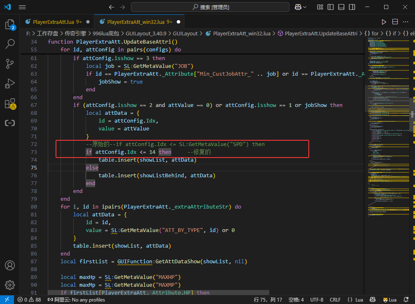The height and width of the screenshot is (304, 415).
Task: Open the Run and Debug view
Action: [x=10, y=84]
